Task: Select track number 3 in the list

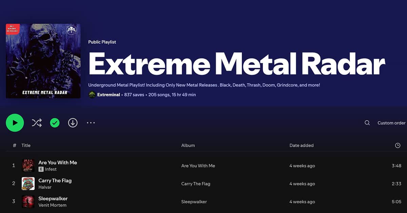Action: pos(14,202)
